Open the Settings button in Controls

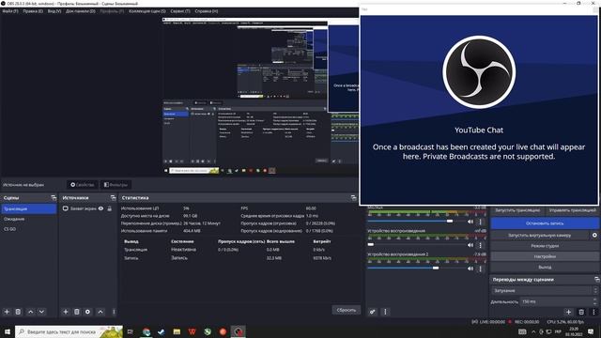(x=545, y=256)
